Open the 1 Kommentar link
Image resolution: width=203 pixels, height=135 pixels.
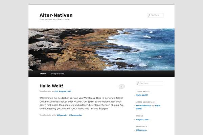click(x=75, y=115)
